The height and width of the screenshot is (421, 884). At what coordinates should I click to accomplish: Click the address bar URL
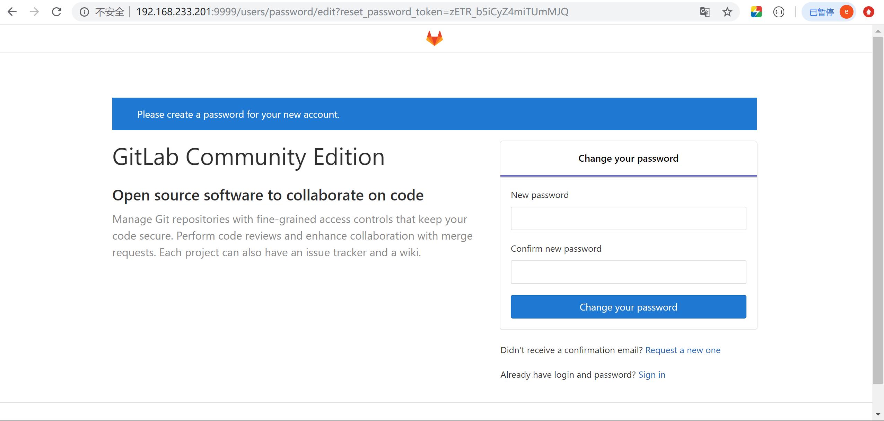click(352, 12)
